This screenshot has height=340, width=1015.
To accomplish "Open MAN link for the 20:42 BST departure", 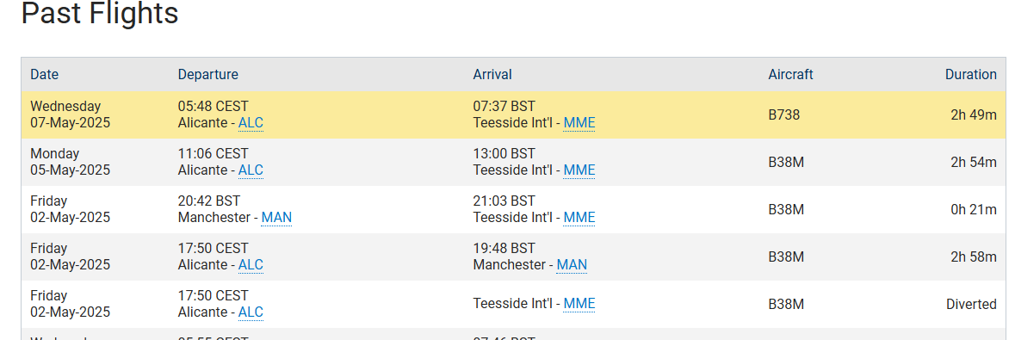I will point(276,218).
